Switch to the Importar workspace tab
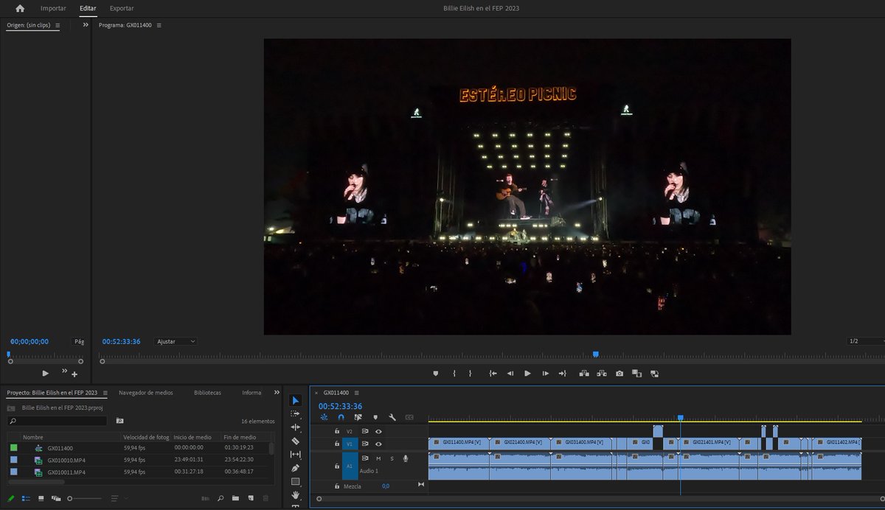 coord(53,8)
